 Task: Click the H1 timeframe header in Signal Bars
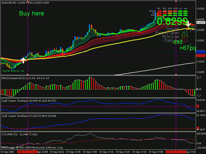(181, 9)
